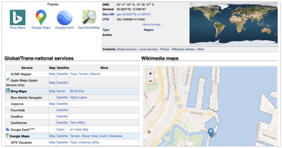
Task: Open GeaBios Satellite link
Action: point(62,116)
